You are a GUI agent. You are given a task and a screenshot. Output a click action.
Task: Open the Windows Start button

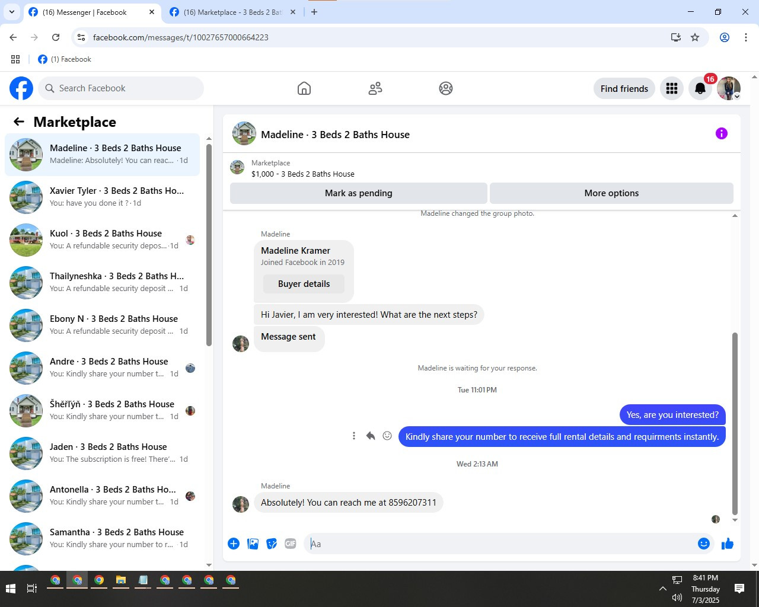coord(10,589)
